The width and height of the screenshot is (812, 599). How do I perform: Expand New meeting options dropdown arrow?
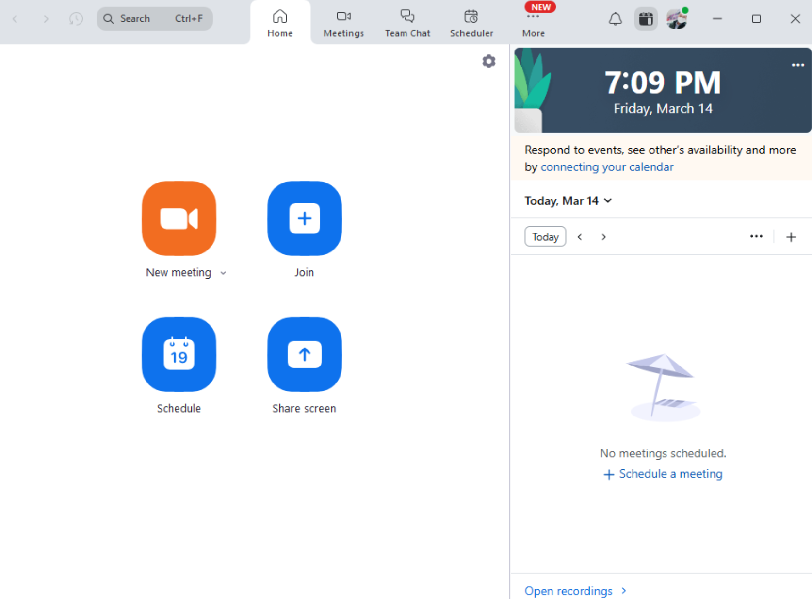223,273
